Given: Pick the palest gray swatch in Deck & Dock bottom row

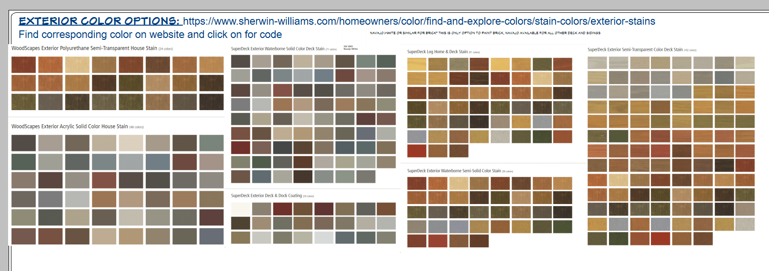Looking at the screenshot, I should click(324, 237).
